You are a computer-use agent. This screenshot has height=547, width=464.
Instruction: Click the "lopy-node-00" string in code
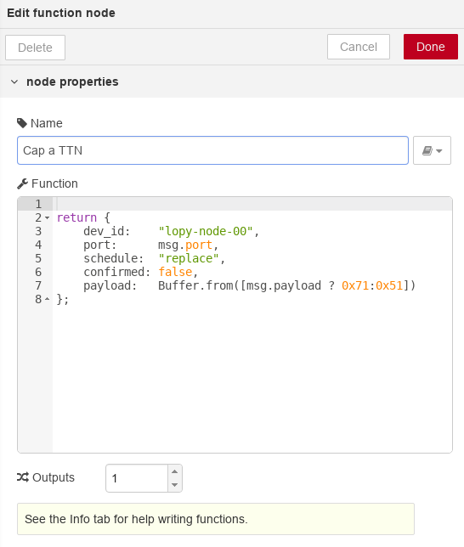206,231
